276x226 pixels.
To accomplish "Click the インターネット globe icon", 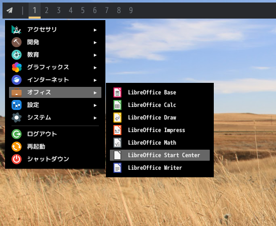I will tap(17, 80).
